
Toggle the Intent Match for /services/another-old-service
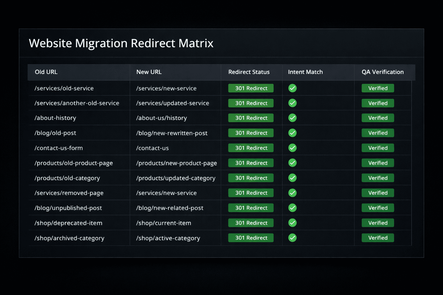point(292,103)
